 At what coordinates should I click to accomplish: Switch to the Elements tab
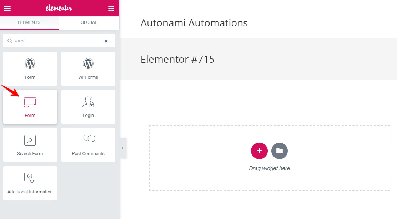pyautogui.click(x=29, y=23)
